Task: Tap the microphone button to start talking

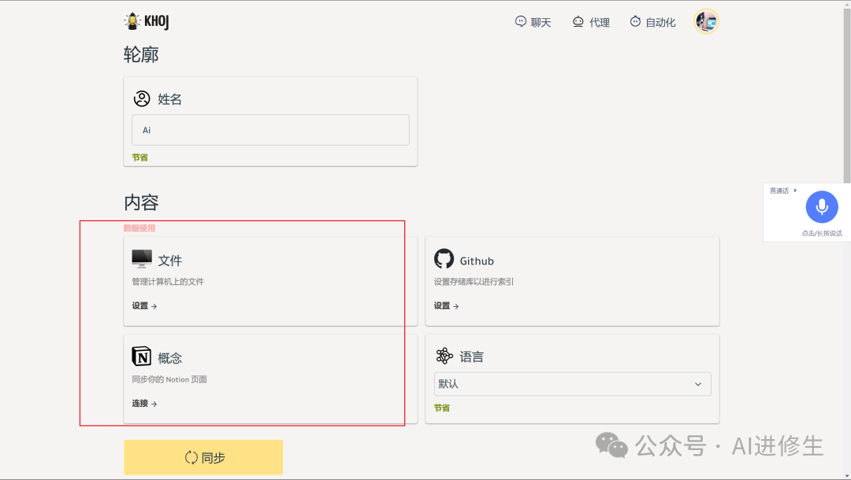Action: pyautogui.click(x=821, y=206)
